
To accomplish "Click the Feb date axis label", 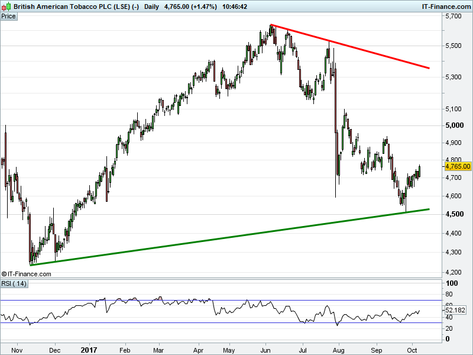I will [125, 350].
